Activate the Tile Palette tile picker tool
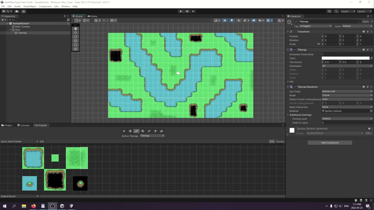 click(149, 131)
